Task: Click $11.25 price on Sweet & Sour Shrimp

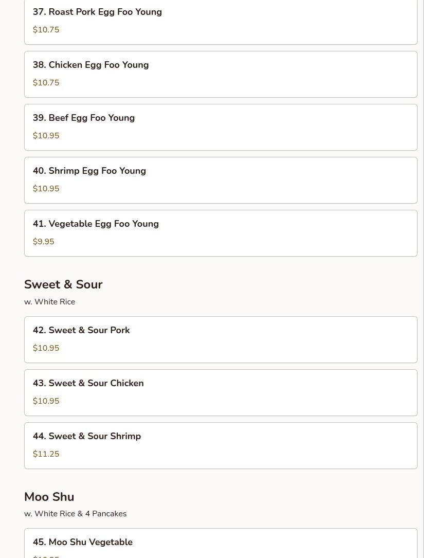Action: [x=46, y=454]
